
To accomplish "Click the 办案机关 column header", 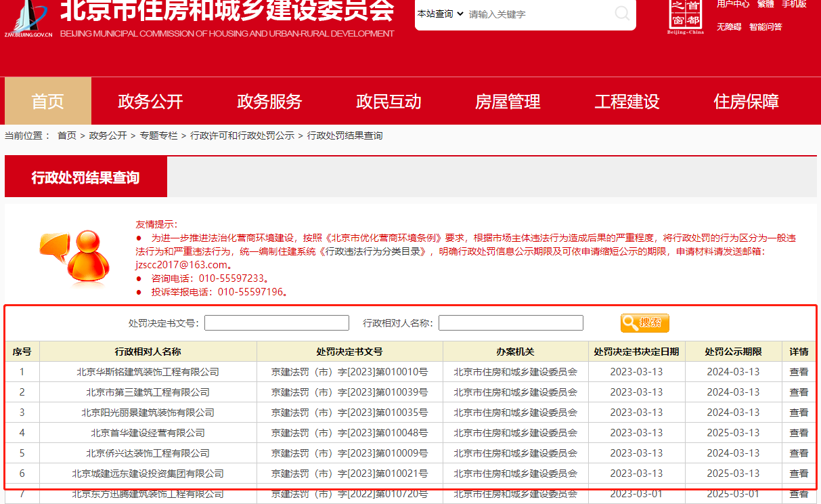I will point(516,352).
